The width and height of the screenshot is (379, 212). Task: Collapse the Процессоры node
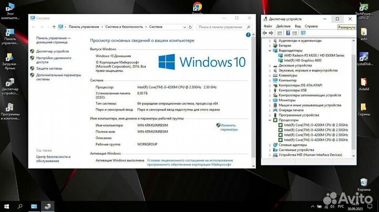(270, 120)
